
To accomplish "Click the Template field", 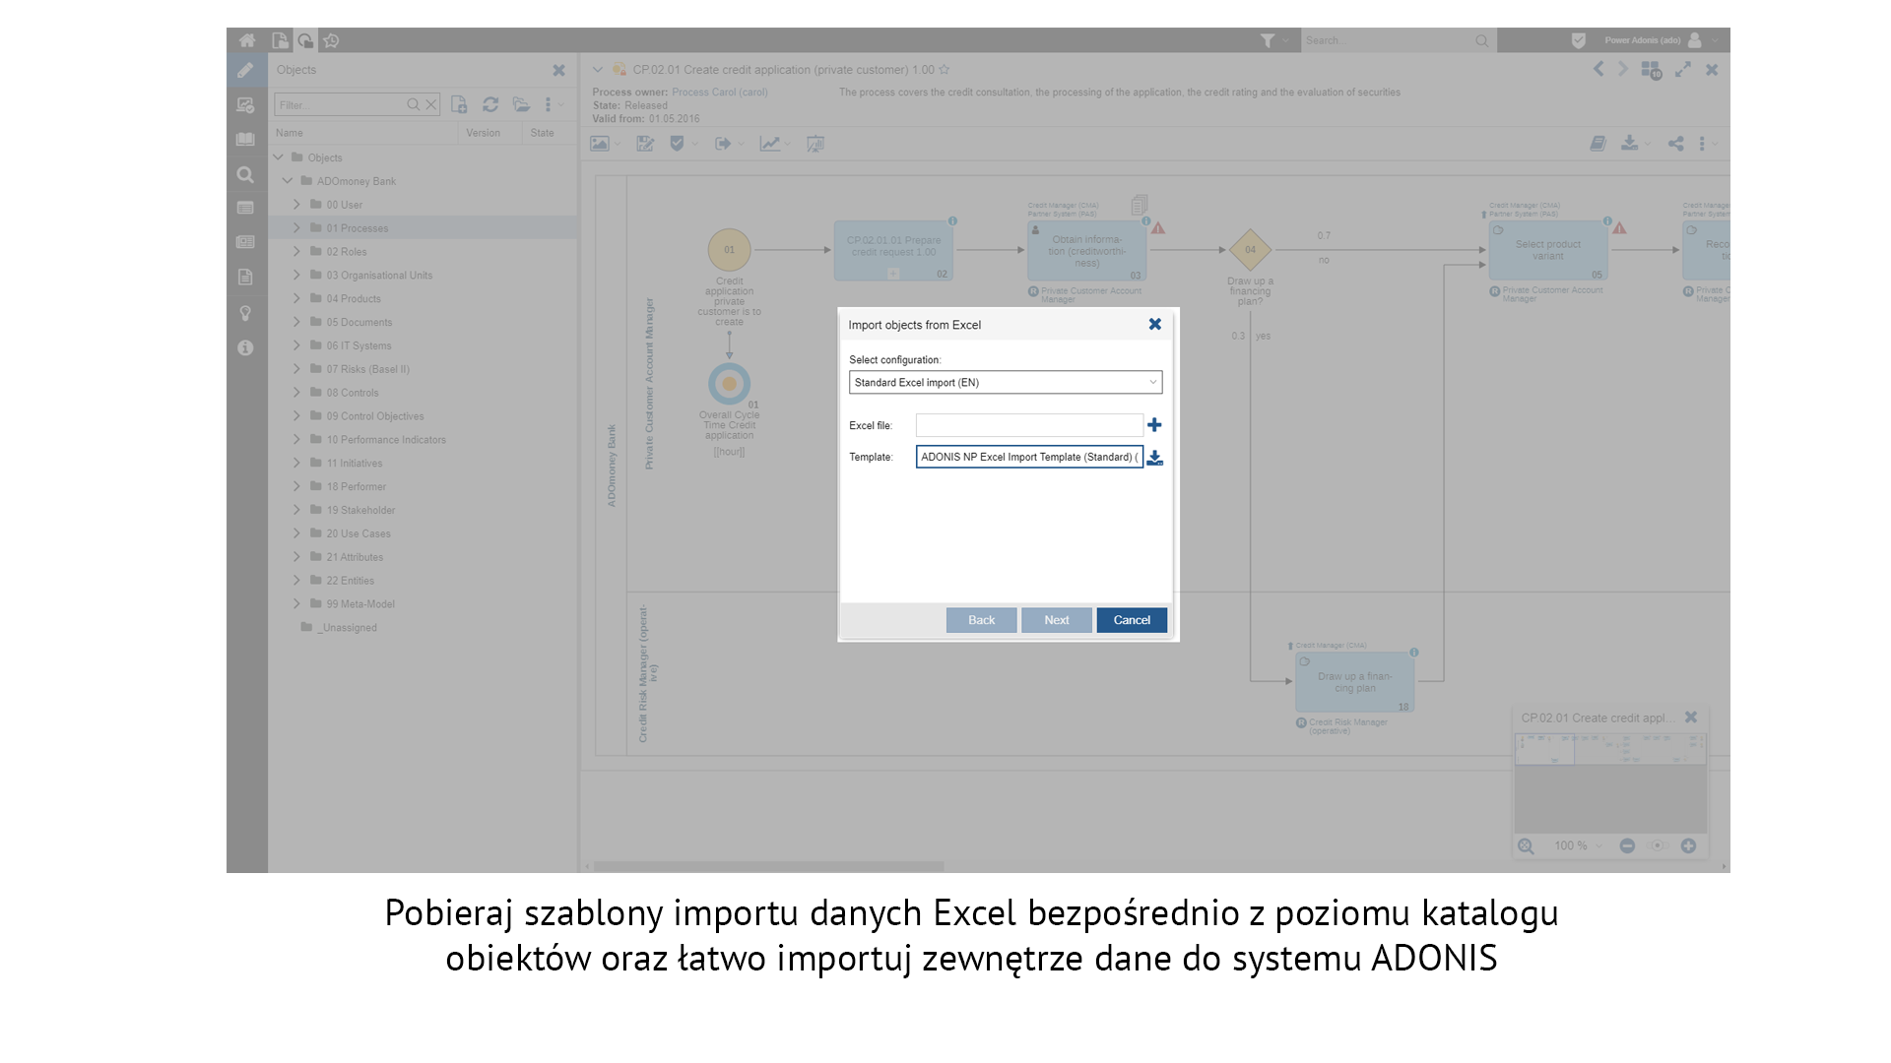I will click(x=1029, y=457).
